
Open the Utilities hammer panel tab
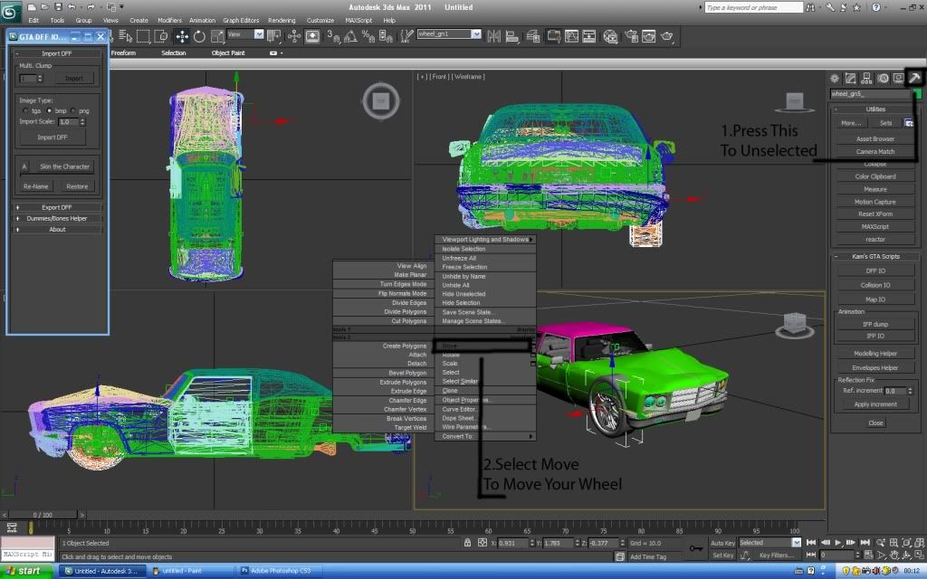click(x=914, y=78)
